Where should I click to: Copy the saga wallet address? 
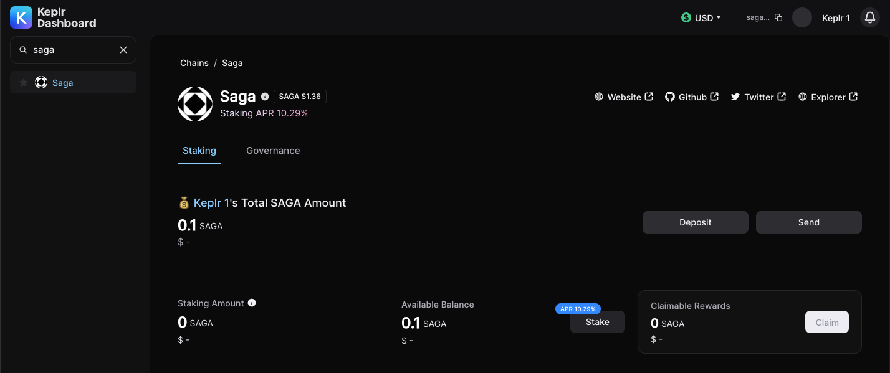click(x=778, y=17)
